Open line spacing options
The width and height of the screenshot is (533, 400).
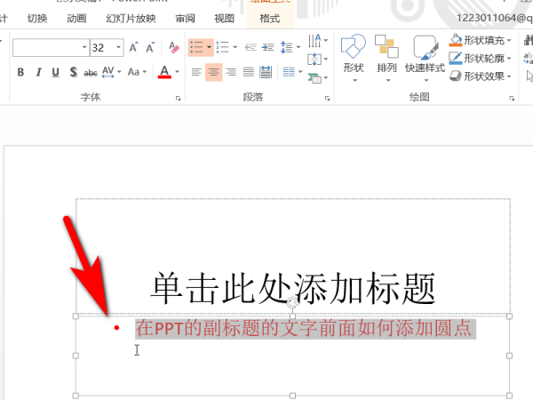(x=290, y=47)
